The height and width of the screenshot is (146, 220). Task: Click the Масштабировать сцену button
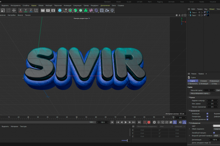pyautogui.click(x=200, y=93)
